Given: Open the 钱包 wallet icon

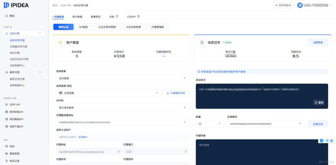Looking at the screenshot, I should [x=7, y=146].
